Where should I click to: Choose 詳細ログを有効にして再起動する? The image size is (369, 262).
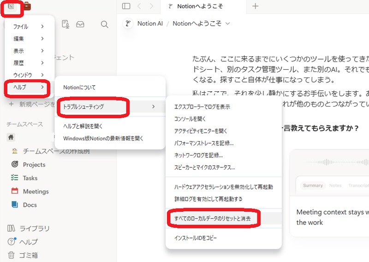point(224,199)
